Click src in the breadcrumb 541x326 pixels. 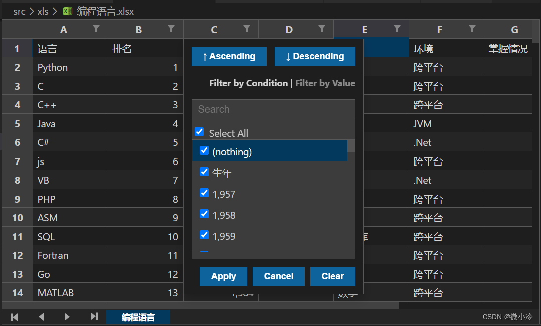[20, 12]
